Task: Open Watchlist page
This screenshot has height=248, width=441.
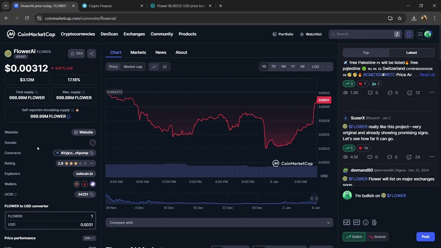Action: (311, 34)
